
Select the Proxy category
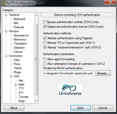coord(17,64)
